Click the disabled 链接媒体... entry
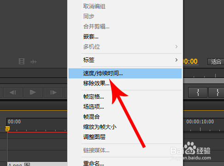 [125, 150]
